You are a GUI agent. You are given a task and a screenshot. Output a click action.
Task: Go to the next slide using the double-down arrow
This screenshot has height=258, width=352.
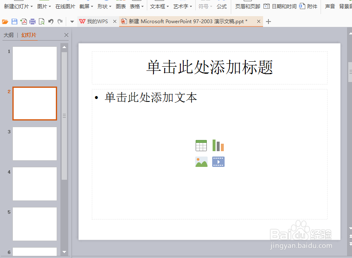click(x=350, y=244)
